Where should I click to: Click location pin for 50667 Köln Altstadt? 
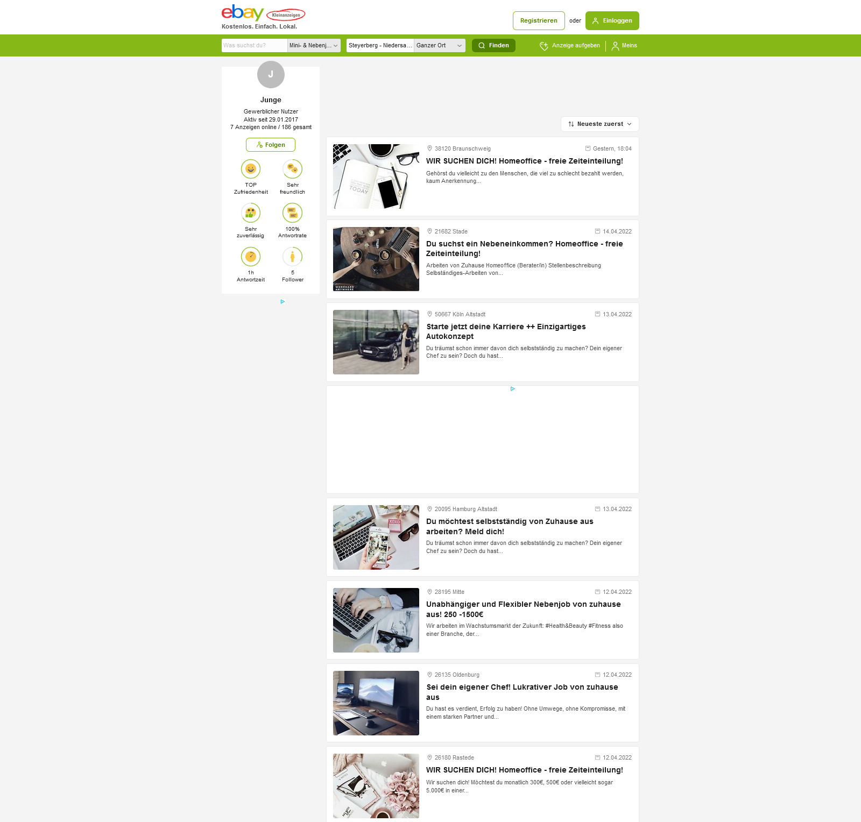click(429, 314)
